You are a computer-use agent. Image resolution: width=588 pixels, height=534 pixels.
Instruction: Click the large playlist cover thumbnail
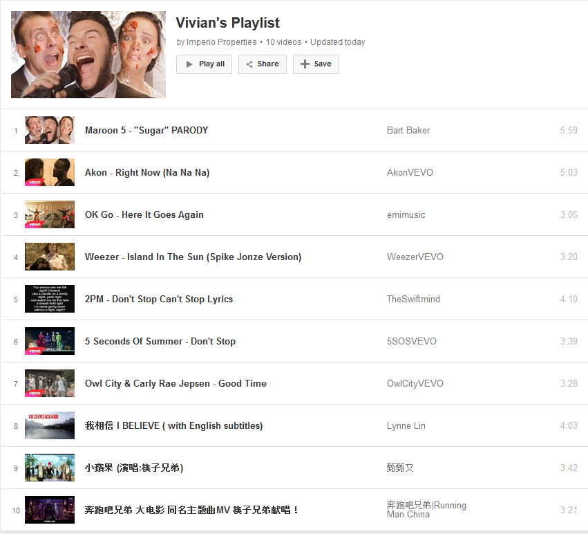point(88,55)
